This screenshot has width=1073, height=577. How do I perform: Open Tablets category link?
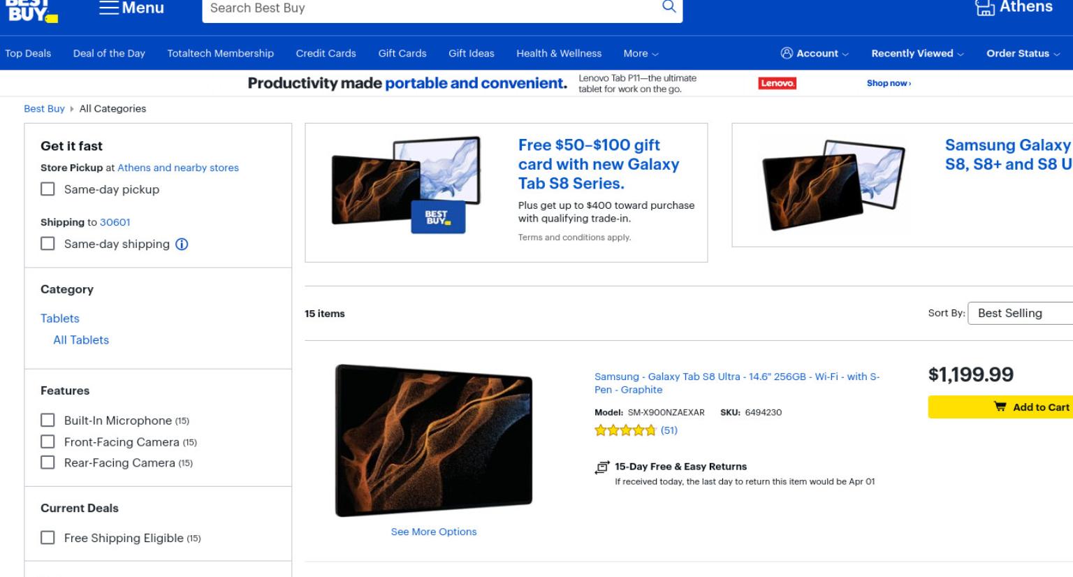tap(60, 319)
